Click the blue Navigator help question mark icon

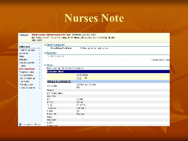tap(20, 124)
